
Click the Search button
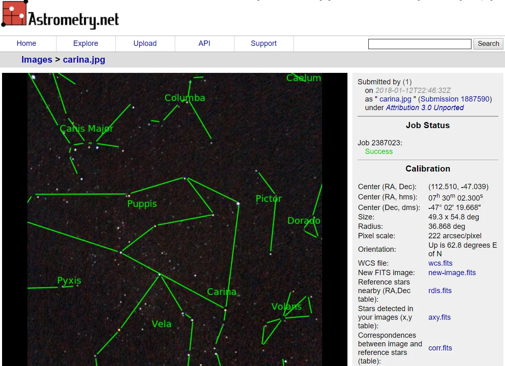(x=488, y=44)
